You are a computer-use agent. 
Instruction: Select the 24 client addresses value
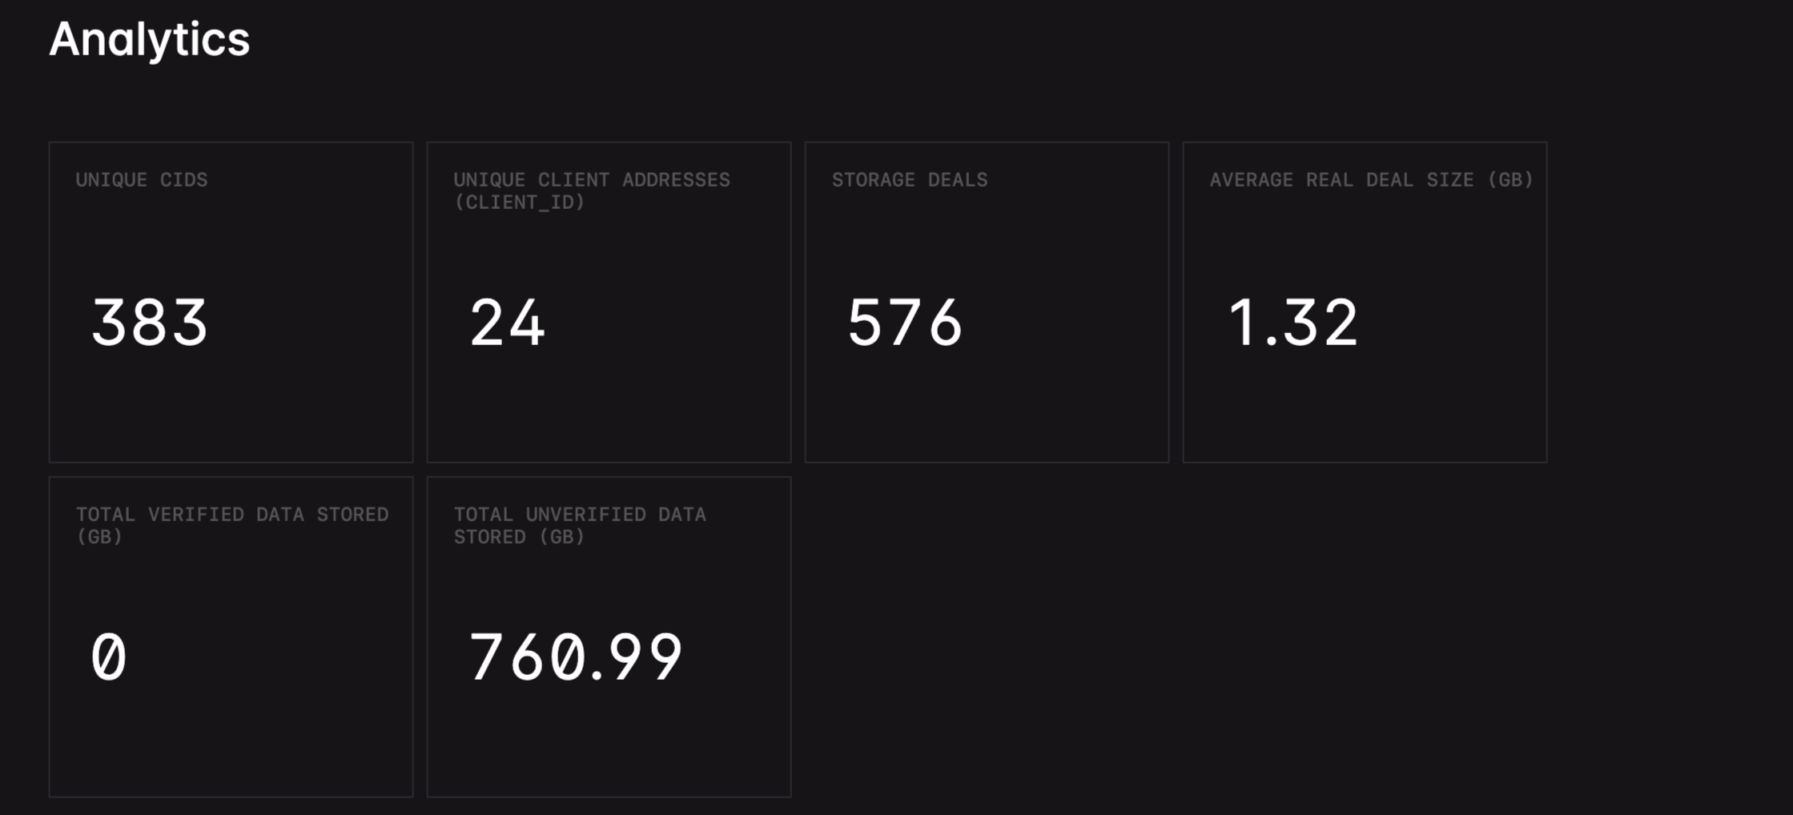coord(507,323)
